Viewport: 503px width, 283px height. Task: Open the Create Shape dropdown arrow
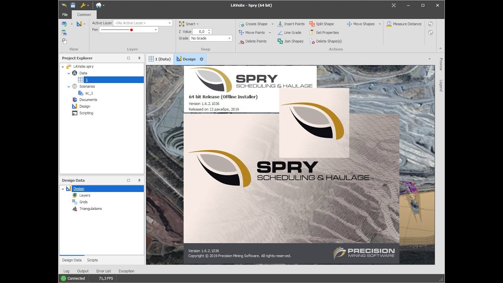(272, 24)
